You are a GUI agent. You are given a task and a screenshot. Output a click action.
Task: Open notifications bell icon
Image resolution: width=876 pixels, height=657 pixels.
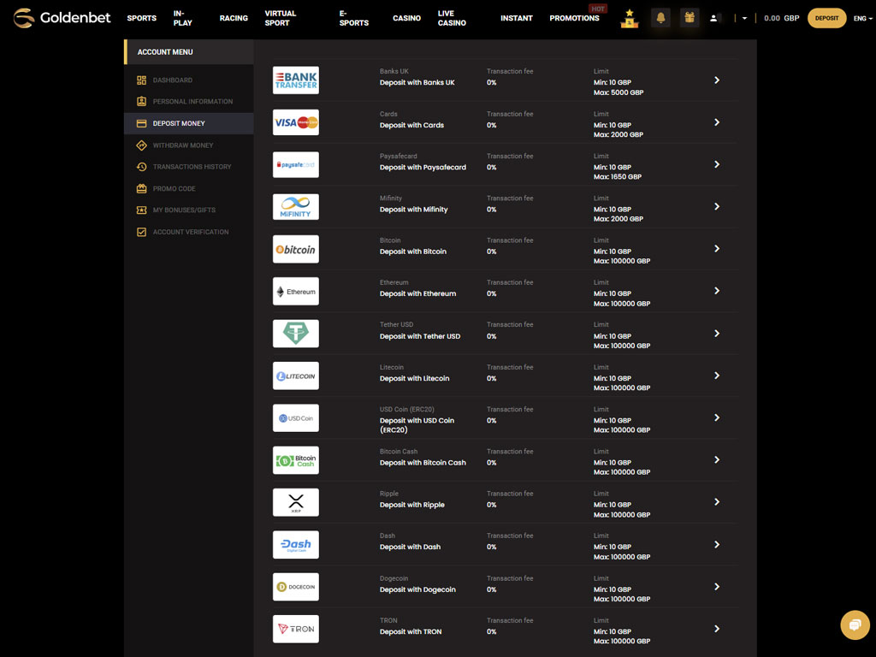[660, 18]
